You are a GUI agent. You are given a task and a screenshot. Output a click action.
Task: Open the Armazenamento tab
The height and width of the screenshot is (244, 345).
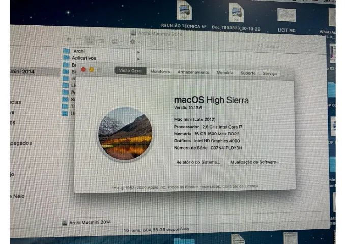193,72
